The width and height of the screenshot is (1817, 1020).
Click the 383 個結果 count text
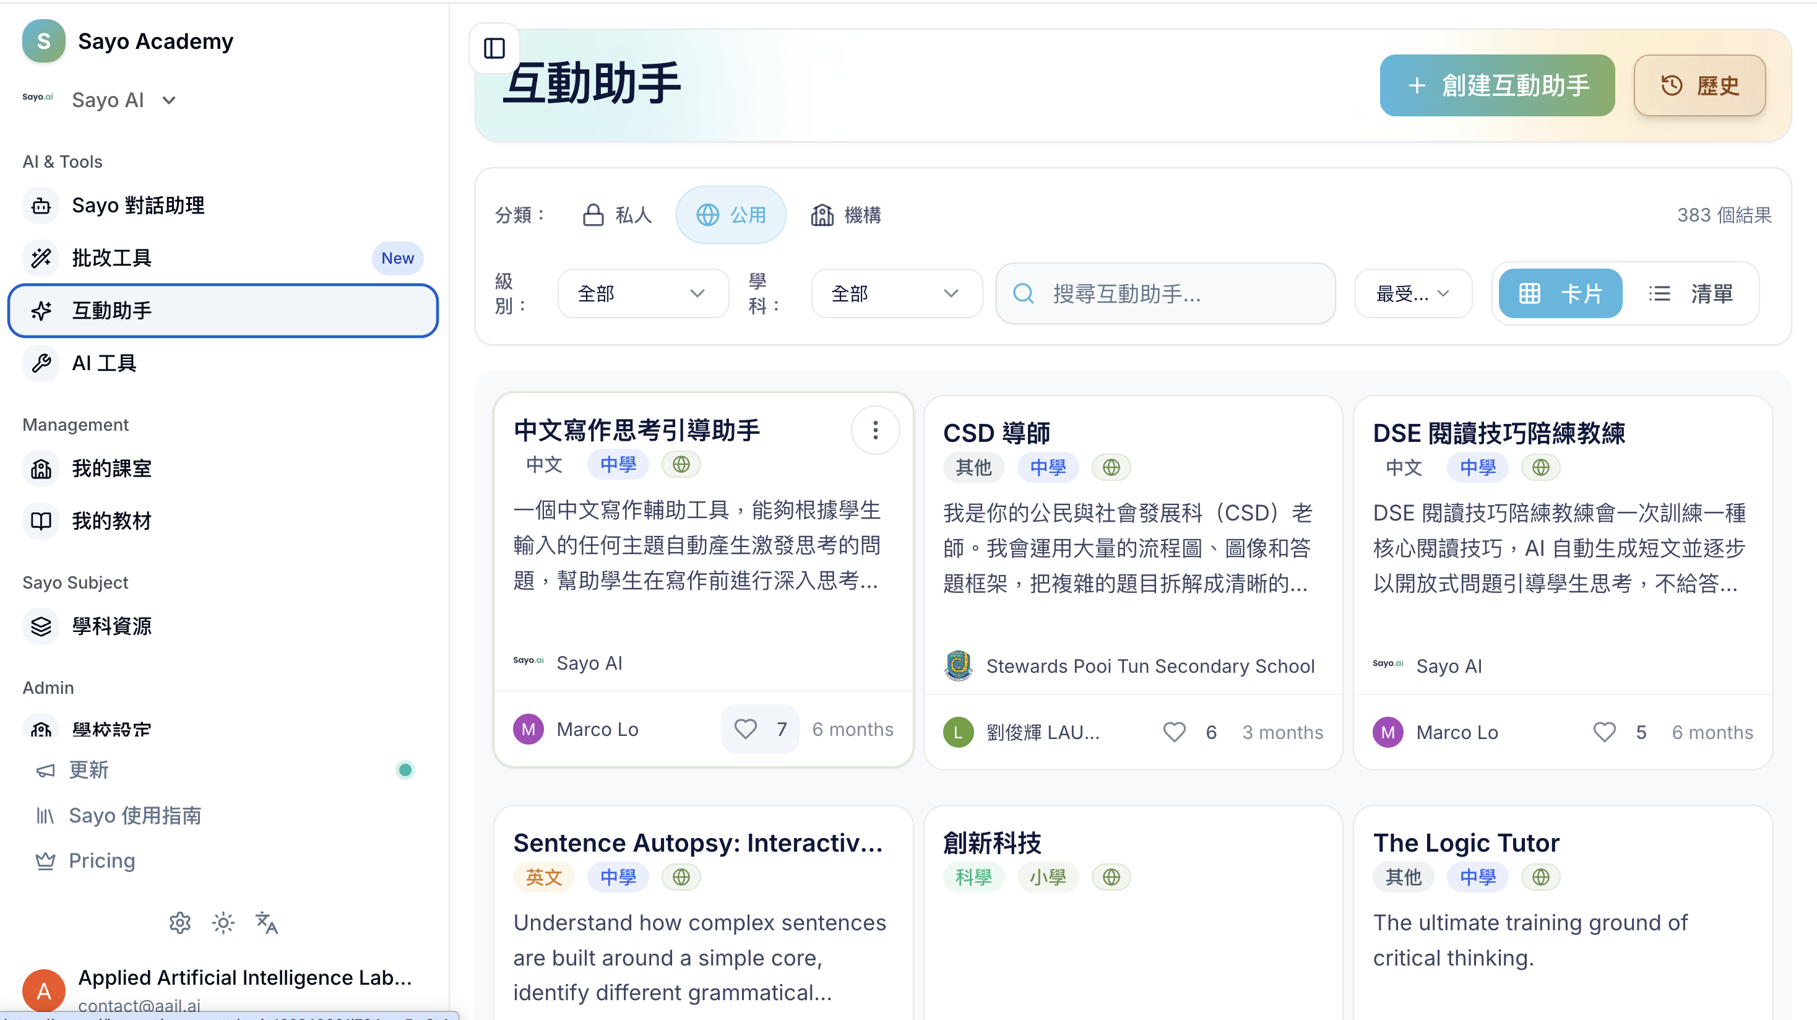click(1724, 214)
